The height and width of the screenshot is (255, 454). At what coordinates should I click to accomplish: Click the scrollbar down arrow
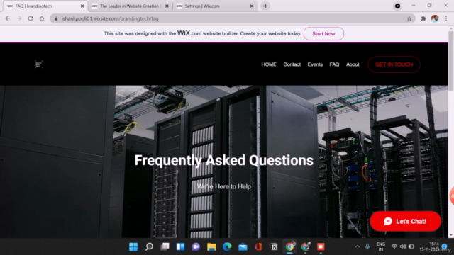coord(451,235)
